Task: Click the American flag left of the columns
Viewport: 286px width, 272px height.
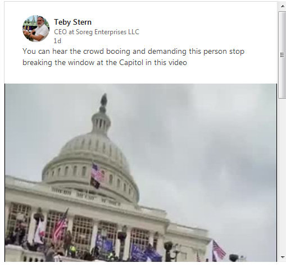Action: [60, 225]
